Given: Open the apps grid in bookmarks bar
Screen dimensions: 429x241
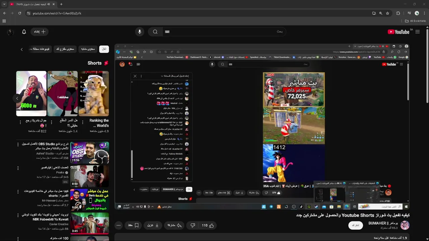Looking at the screenshot, I should point(4,21).
